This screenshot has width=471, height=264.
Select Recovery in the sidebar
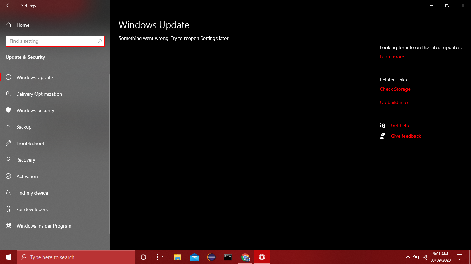[x=55, y=160]
